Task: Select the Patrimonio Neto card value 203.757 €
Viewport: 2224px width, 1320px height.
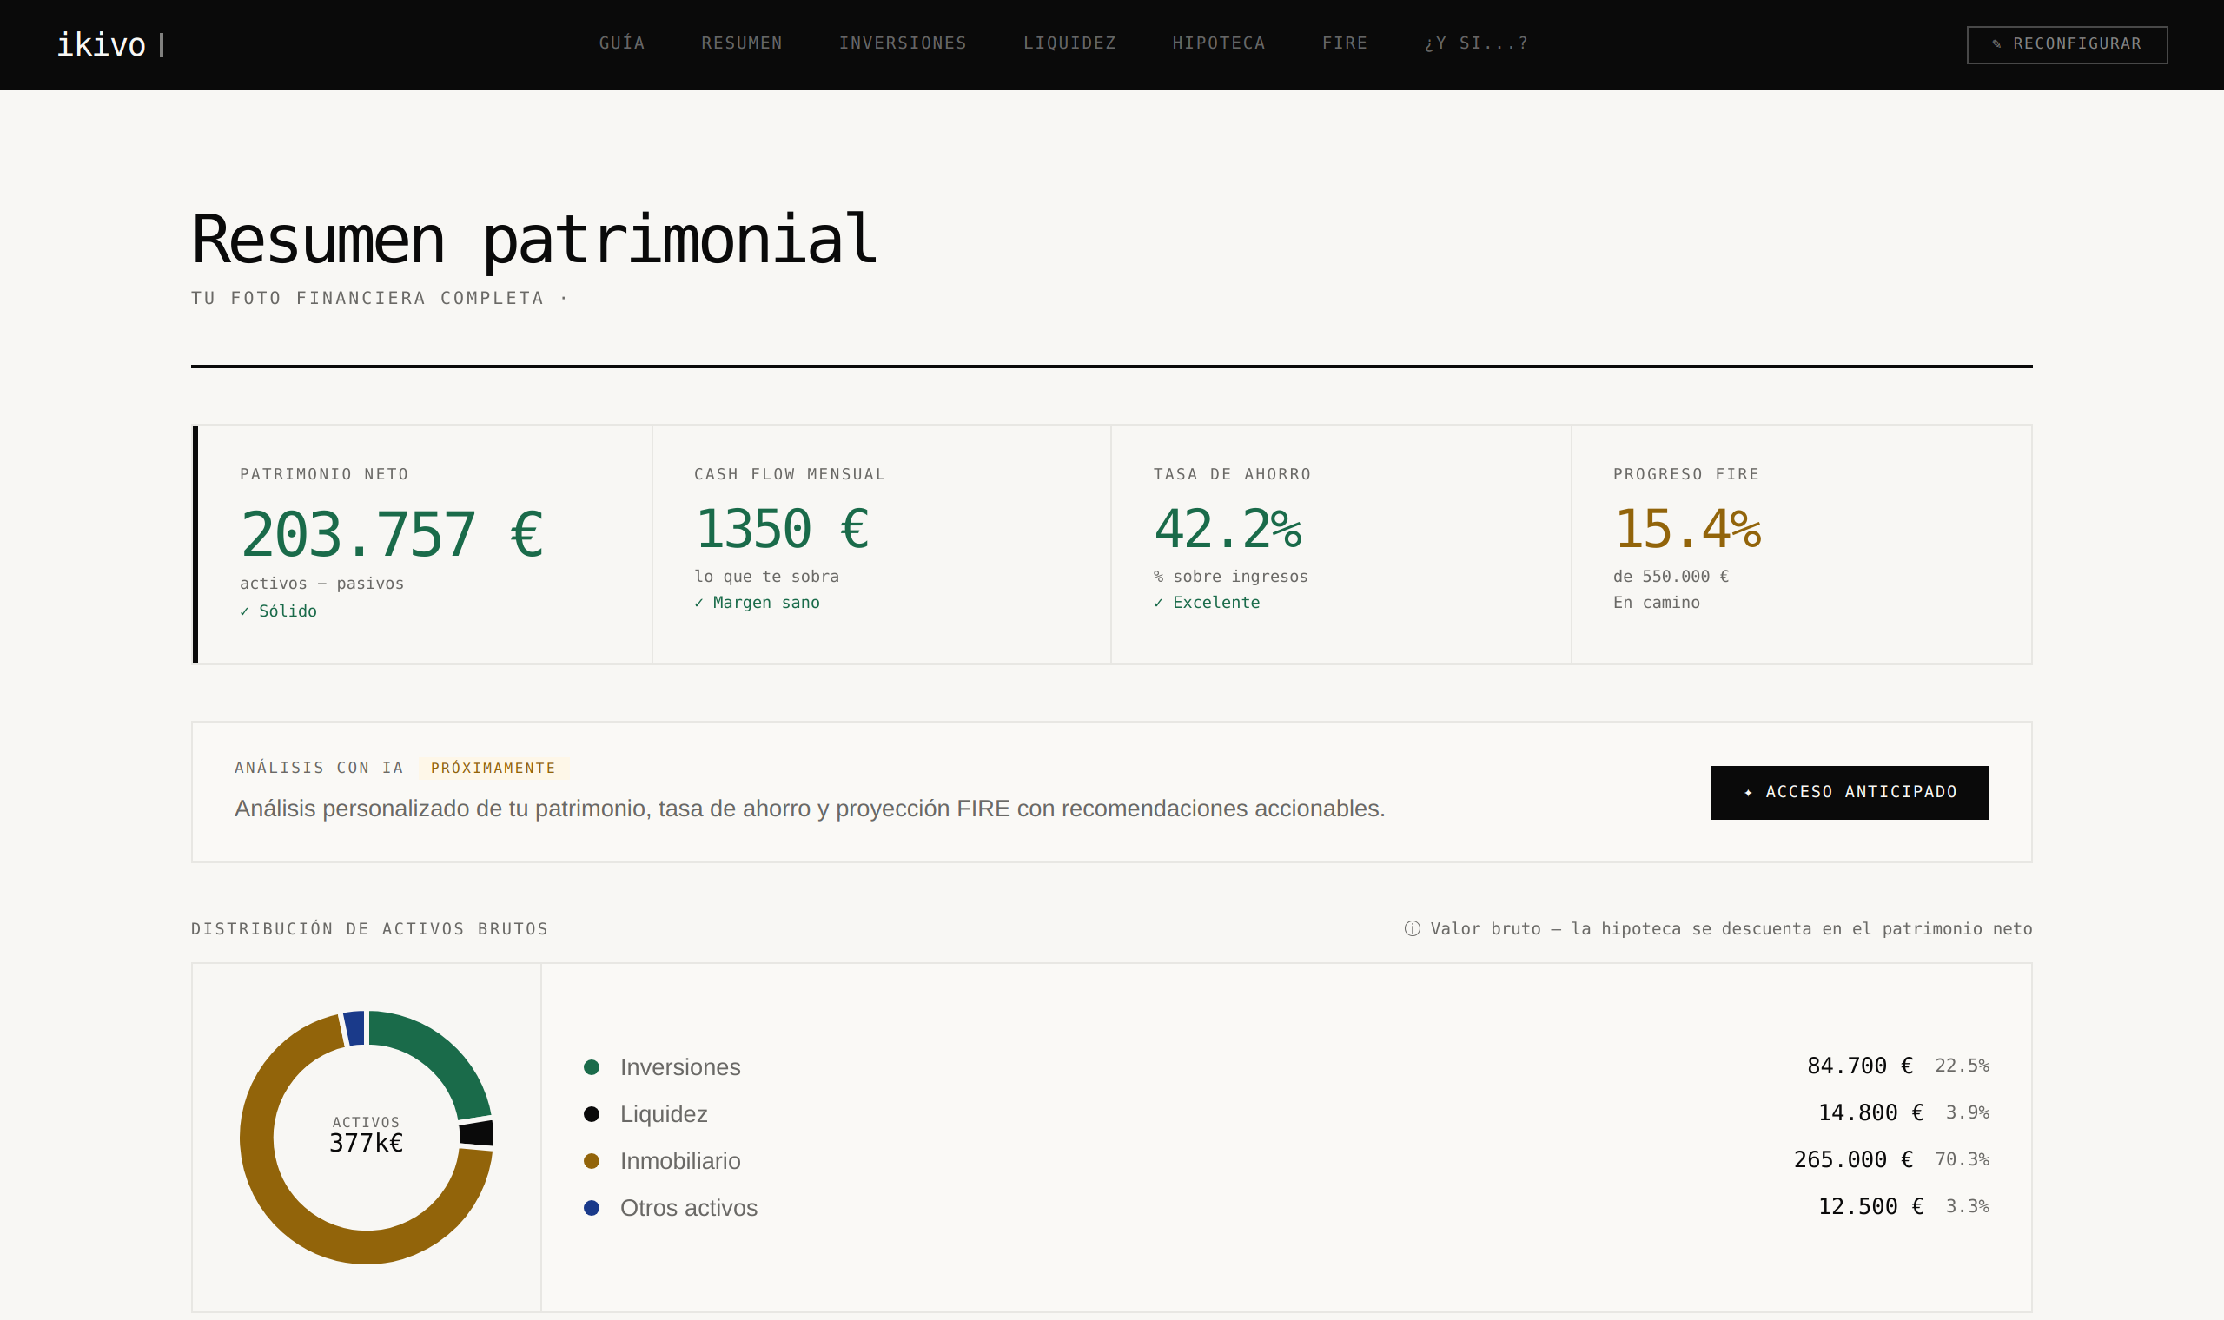Action: click(392, 534)
